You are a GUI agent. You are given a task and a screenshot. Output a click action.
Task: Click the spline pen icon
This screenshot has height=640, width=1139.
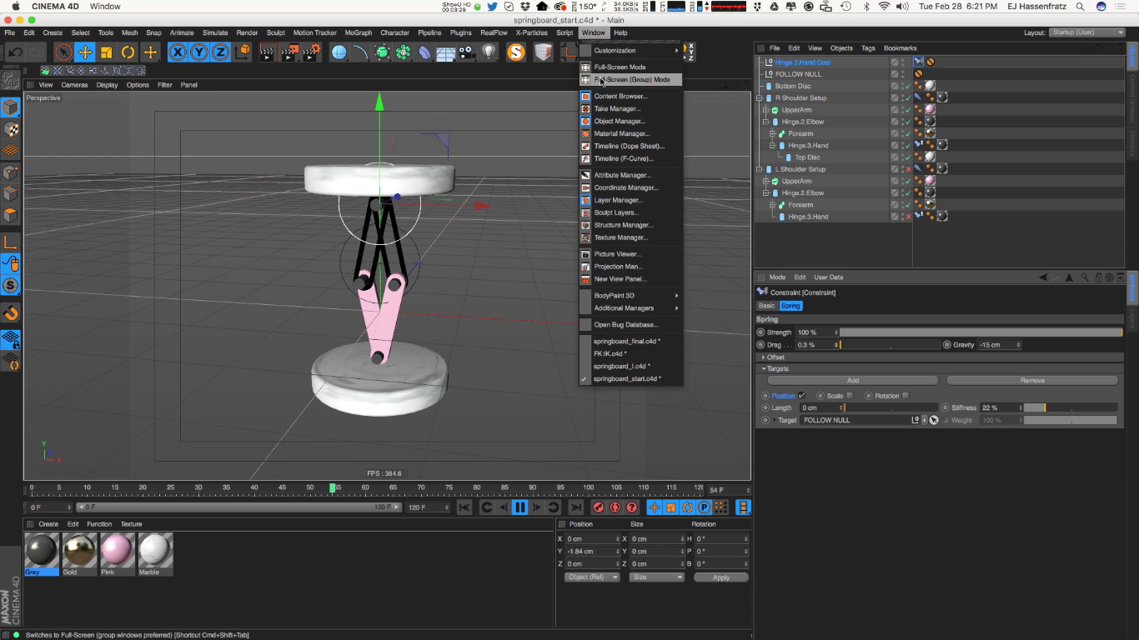coord(360,52)
